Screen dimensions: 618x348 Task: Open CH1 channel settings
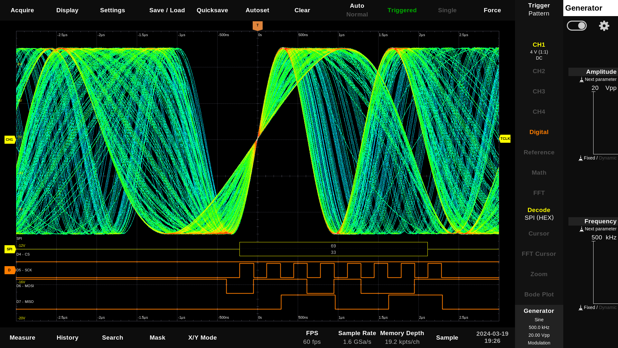(539, 51)
